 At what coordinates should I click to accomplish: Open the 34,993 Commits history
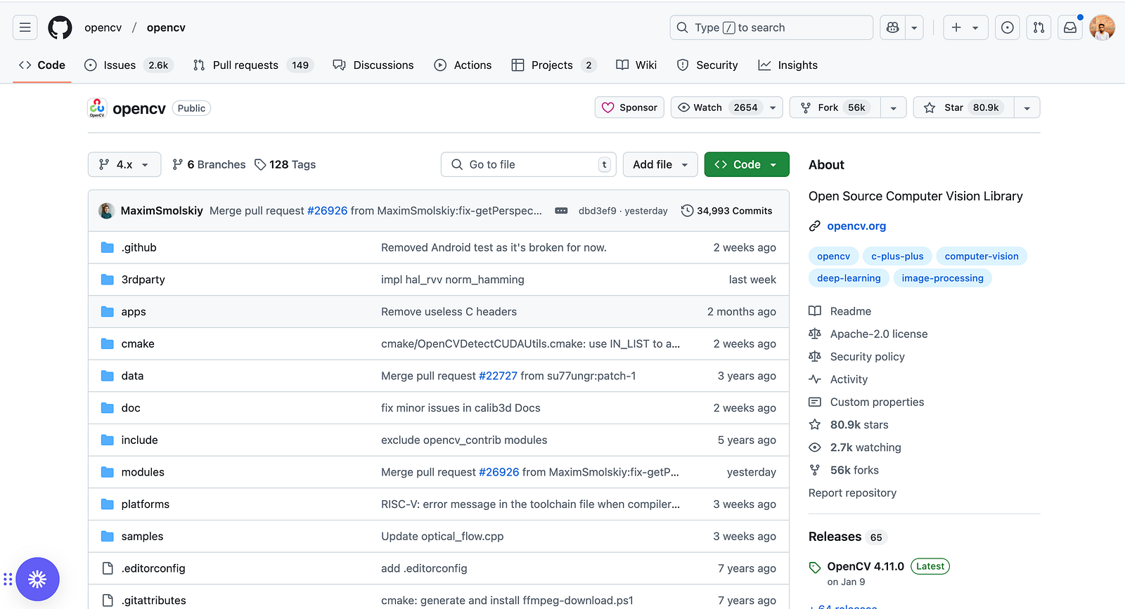tap(727, 211)
